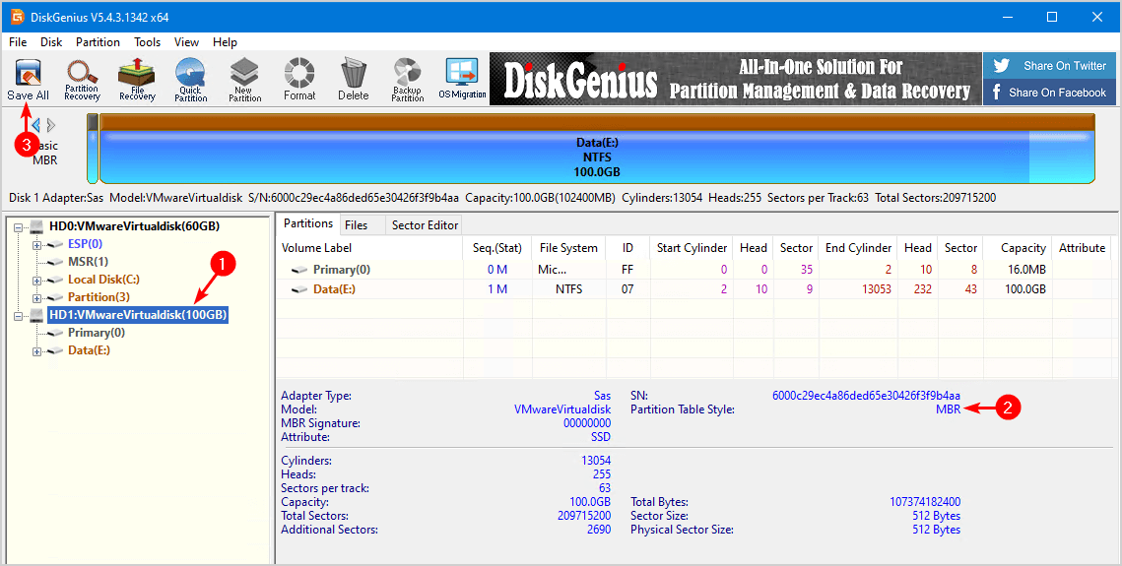Click the Attribute value SSD
This screenshot has height=566, width=1122.
coord(600,437)
